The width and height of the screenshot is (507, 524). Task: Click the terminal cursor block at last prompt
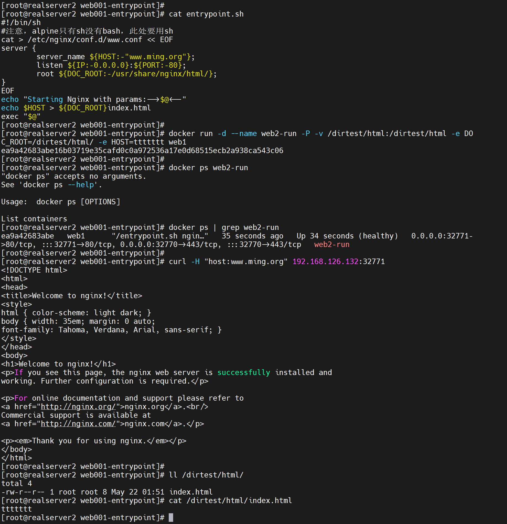point(171,518)
